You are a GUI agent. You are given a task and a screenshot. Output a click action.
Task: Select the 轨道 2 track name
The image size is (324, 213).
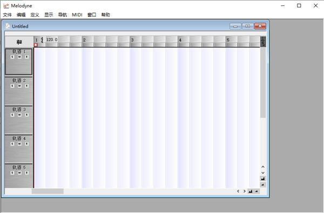click(x=19, y=80)
